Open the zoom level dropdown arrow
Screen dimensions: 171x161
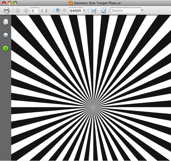pos(84,11)
